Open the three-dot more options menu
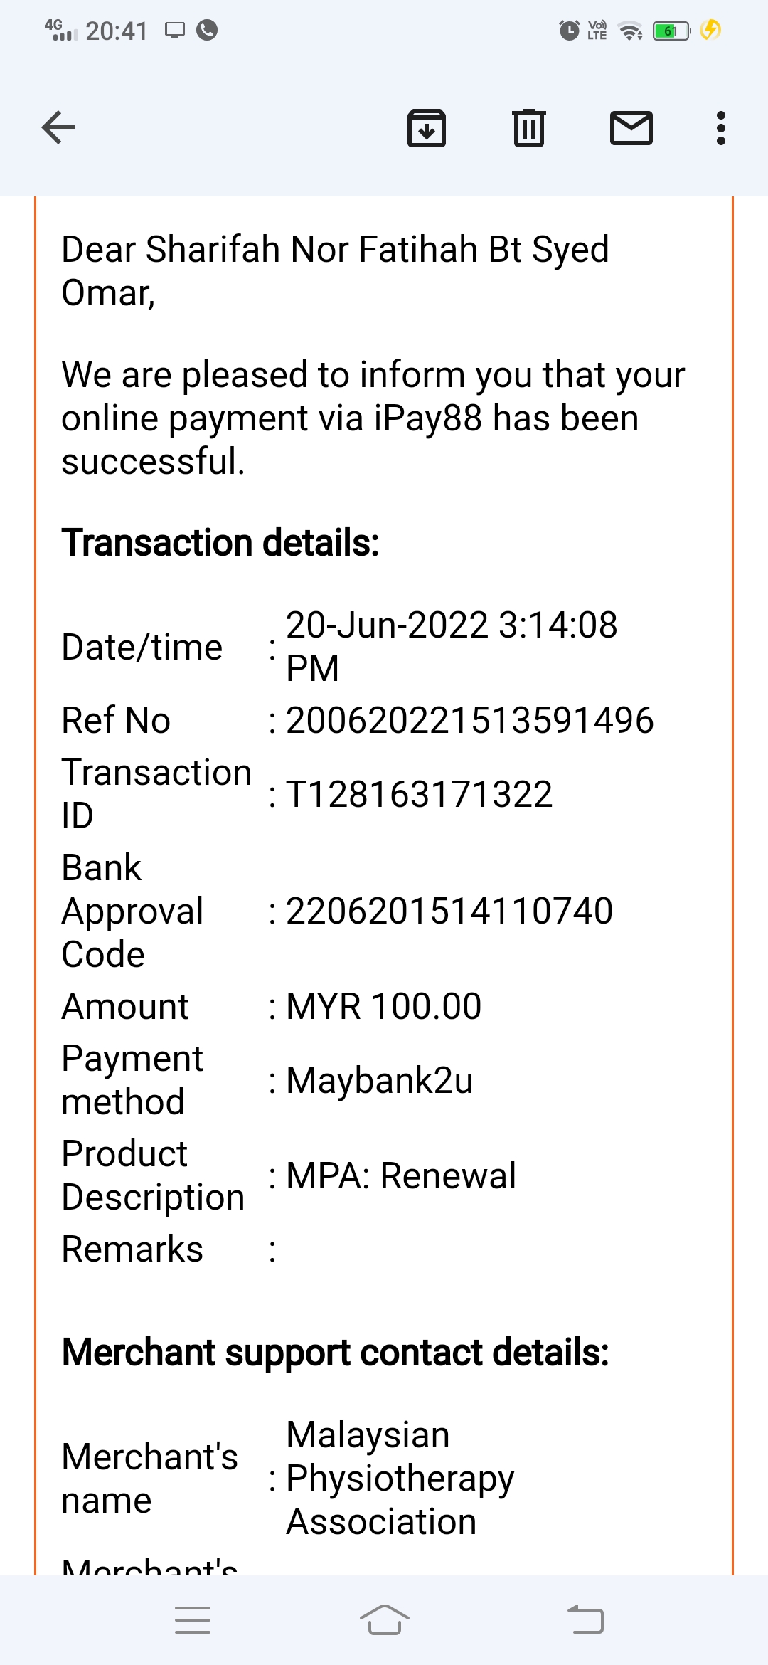This screenshot has height=1665, width=768. (721, 128)
